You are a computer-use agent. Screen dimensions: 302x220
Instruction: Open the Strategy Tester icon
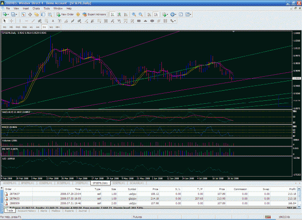tap(50, 14)
